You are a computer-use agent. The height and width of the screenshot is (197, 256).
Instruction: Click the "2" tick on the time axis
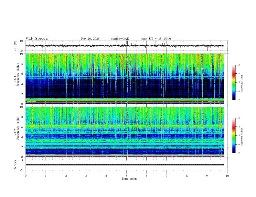click(66, 176)
